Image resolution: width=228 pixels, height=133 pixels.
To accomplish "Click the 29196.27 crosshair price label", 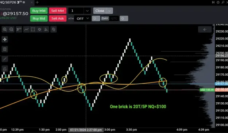I will click(x=221, y=56).
